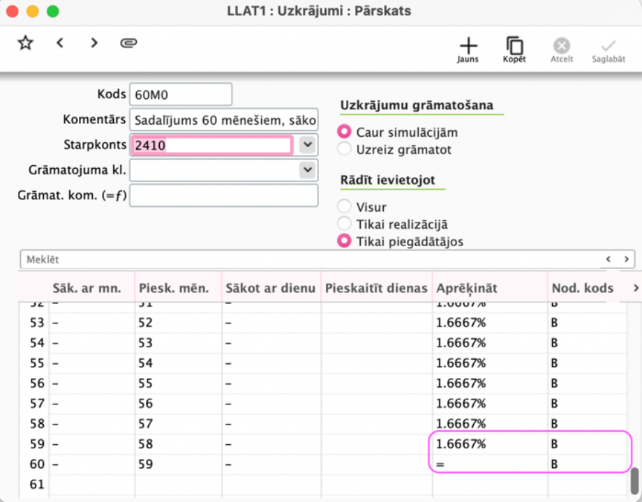Click the Aprēķināt column header
642x502 pixels.
[x=490, y=288]
